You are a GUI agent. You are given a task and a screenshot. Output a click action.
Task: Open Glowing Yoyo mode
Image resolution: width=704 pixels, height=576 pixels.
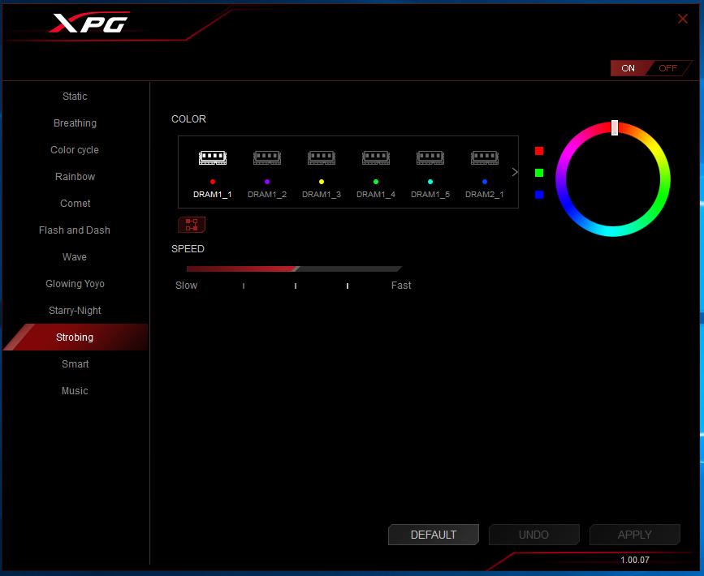(75, 284)
